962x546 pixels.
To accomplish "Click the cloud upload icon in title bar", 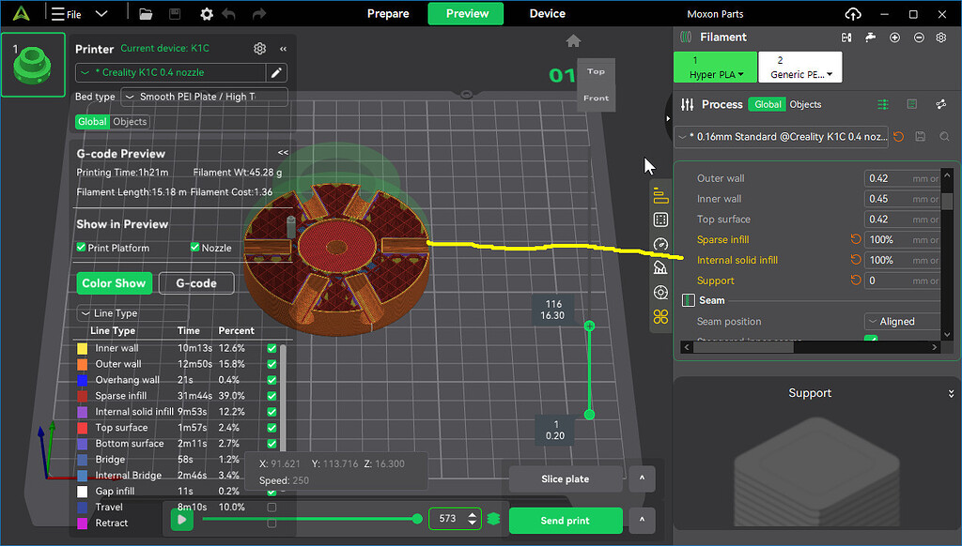I will (853, 14).
